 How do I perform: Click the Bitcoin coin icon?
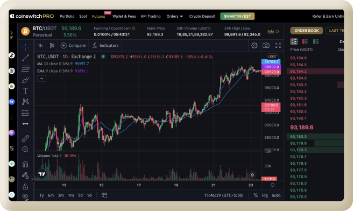coord(25,31)
